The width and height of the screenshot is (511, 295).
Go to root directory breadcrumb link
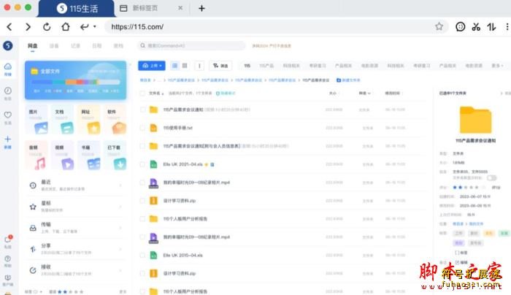click(x=145, y=80)
